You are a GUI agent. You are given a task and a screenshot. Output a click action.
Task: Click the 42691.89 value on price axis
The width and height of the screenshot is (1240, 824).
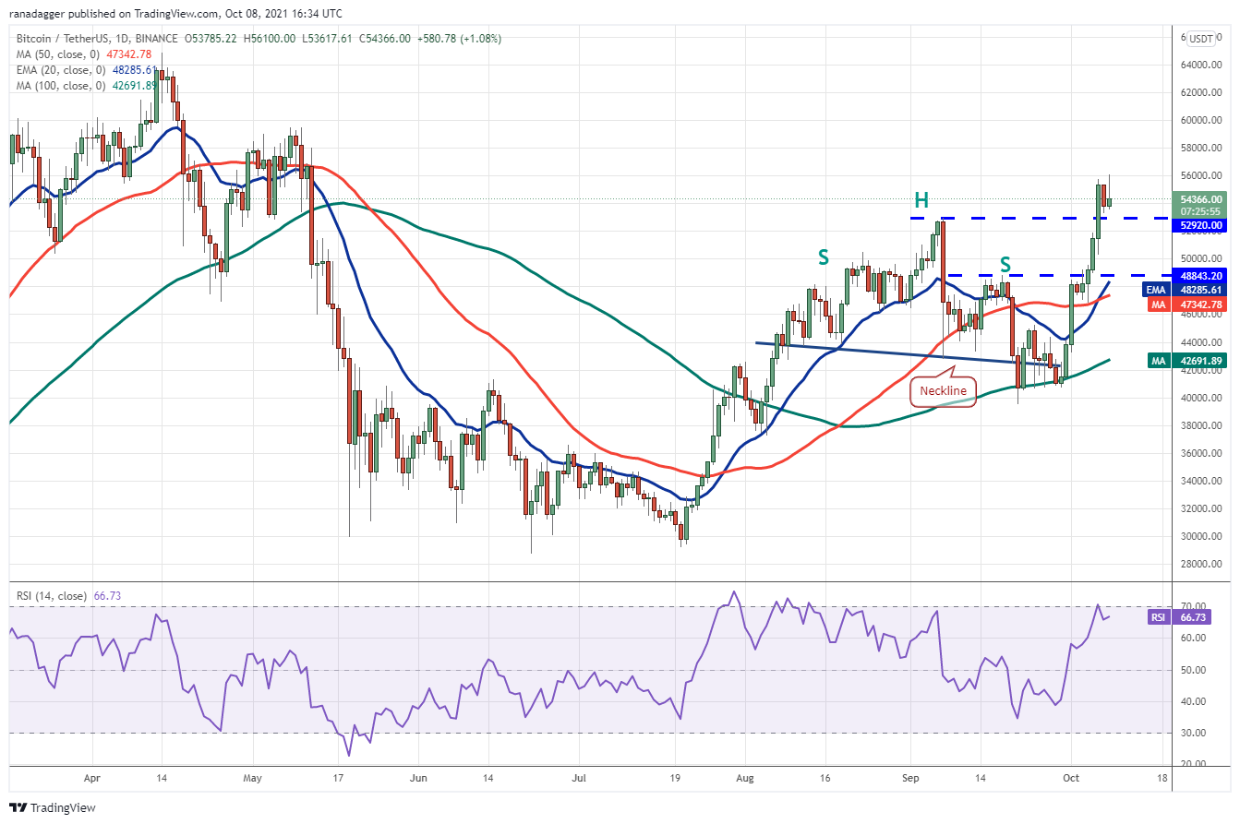pyautogui.click(x=1199, y=361)
